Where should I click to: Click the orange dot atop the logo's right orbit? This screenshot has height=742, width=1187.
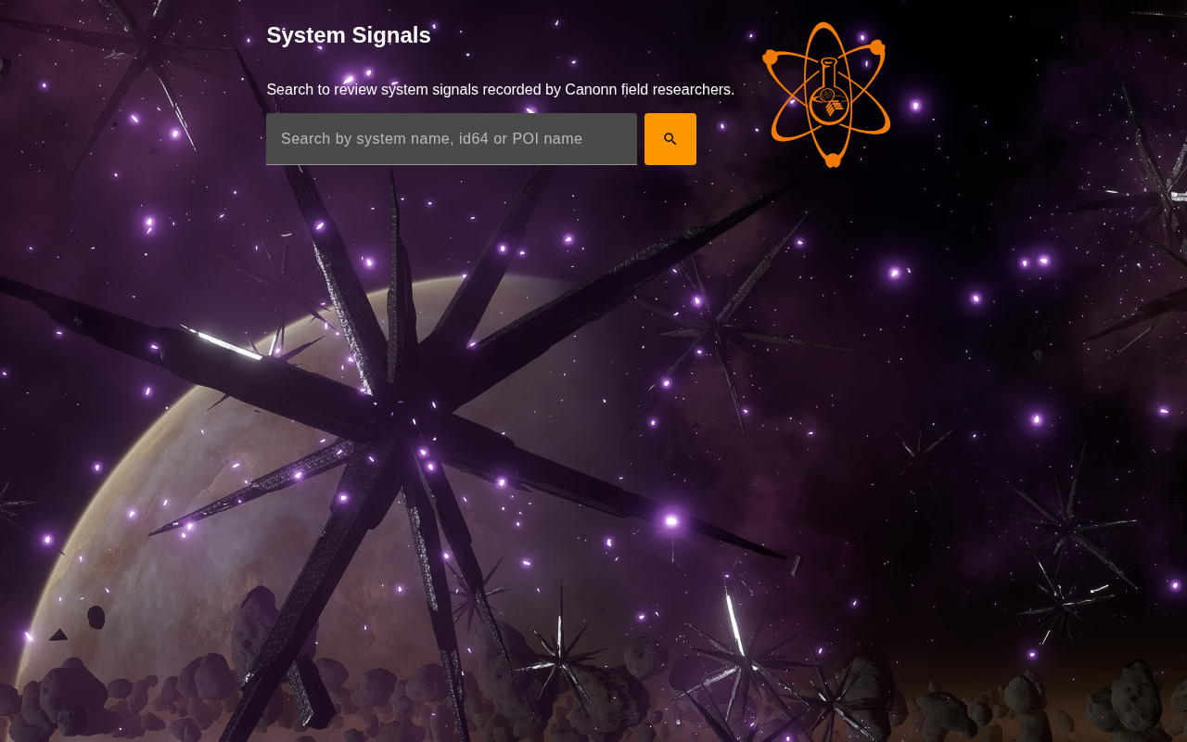pyautogui.click(x=877, y=47)
